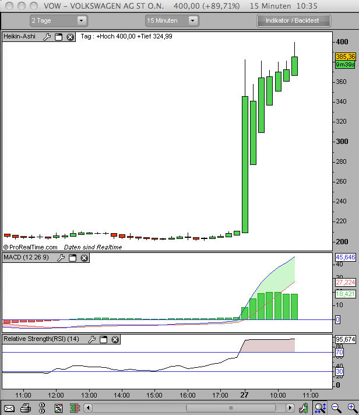Viewport: 359px width, 415px height.
Task: Remove the RSI indicator panel
Action: pos(115,339)
